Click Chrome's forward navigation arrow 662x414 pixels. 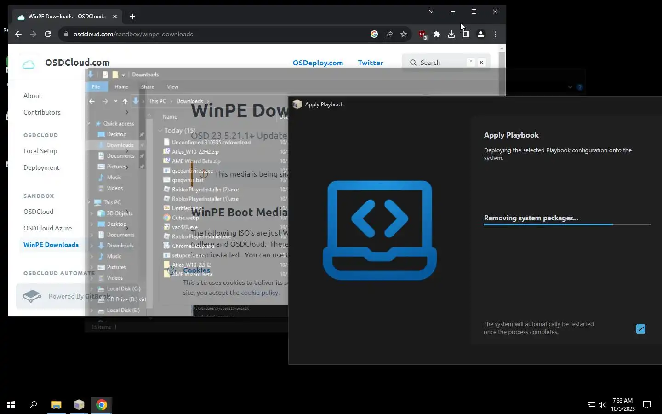click(33, 34)
